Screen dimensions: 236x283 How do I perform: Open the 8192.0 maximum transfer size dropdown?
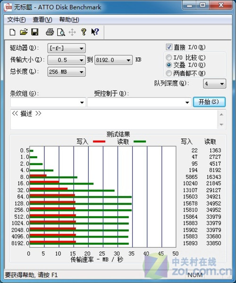(113, 60)
